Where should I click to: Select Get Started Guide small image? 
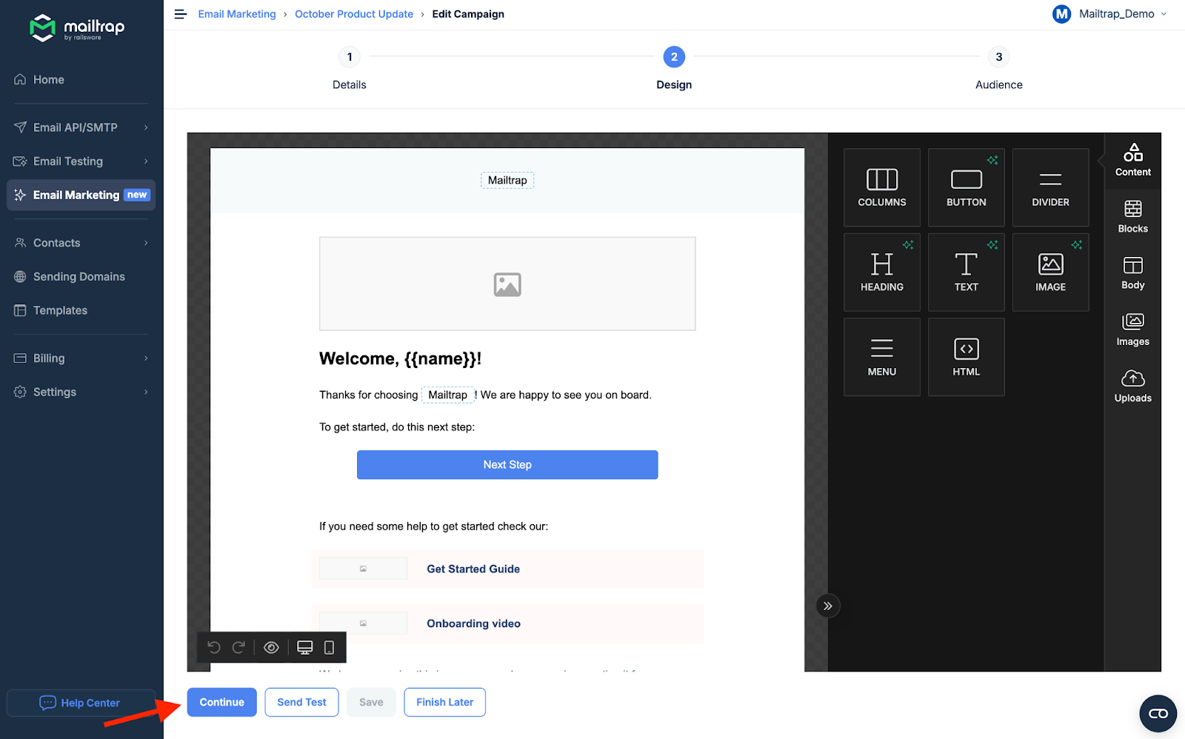coord(363,569)
